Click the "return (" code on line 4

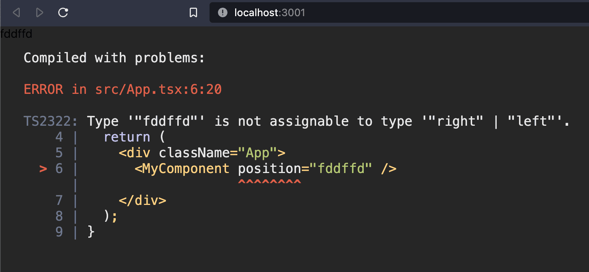point(134,137)
